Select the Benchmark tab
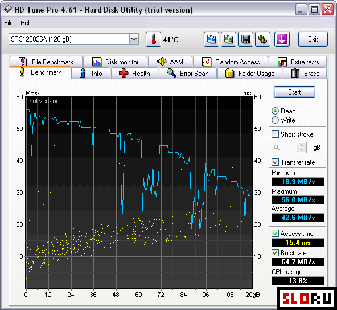Image resolution: width=337 pixels, height=310 pixels. click(x=40, y=72)
